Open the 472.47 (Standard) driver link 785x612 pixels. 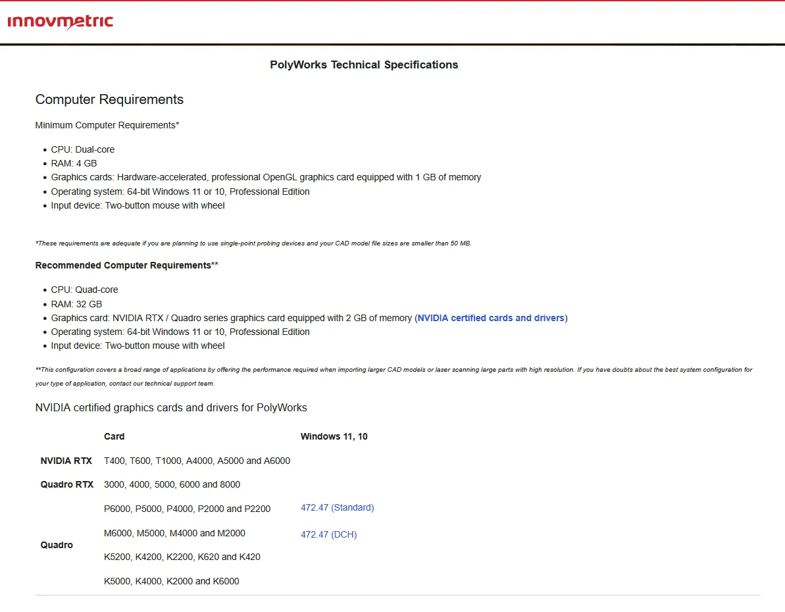pyautogui.click(x=337, y=507)
